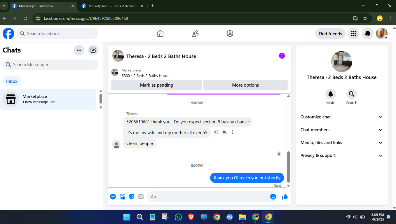
Task: Select the Inbox filter tab
Action: [12, 81]
